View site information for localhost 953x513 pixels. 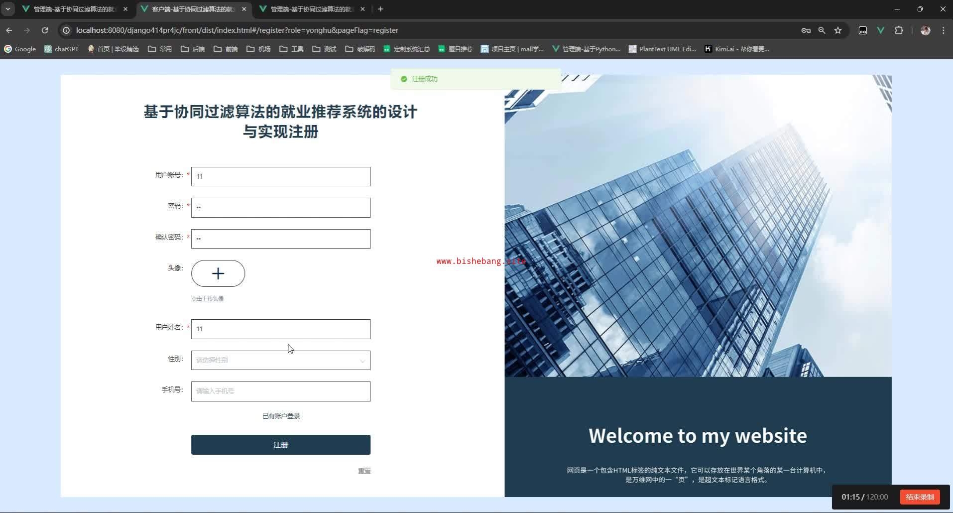66,30
